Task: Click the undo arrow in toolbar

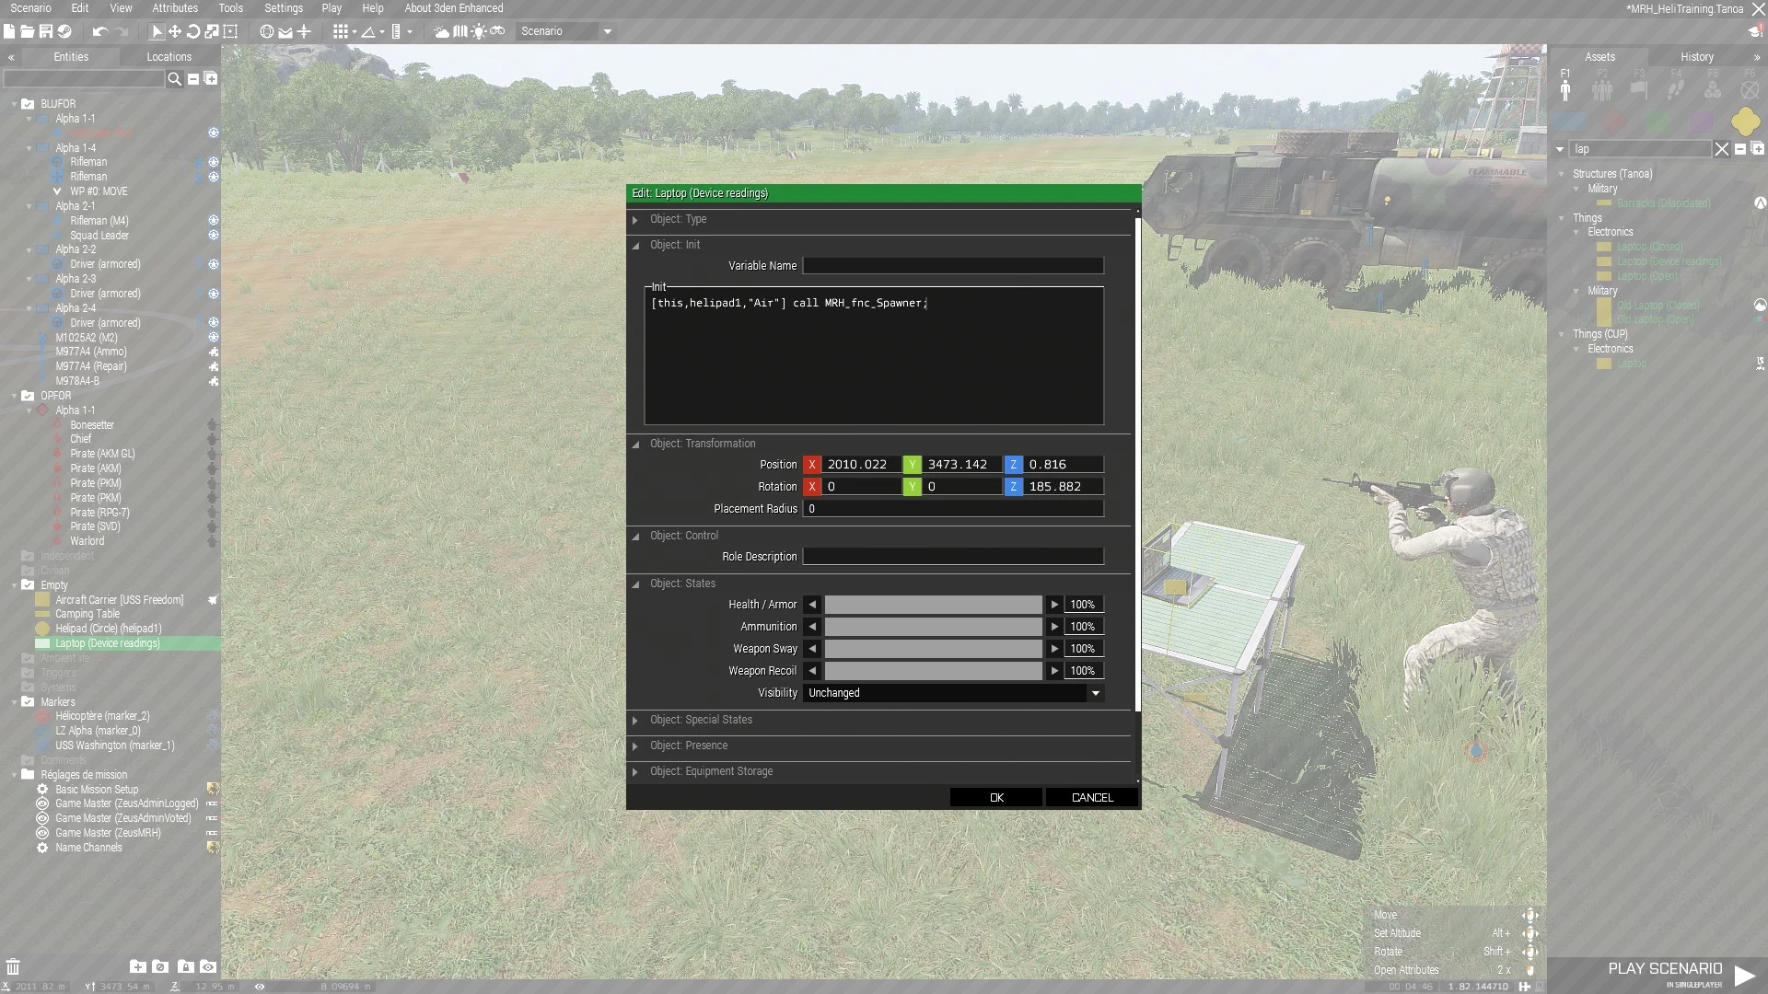Action: coord(100,31)
